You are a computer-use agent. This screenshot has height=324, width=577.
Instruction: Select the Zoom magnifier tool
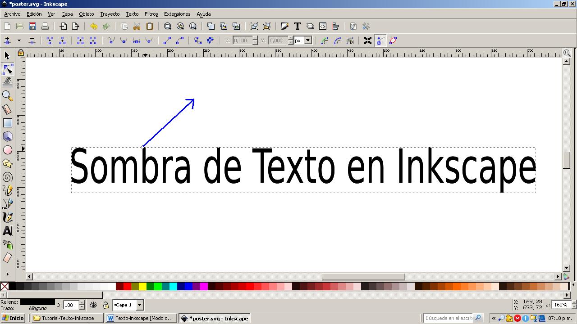pos(7,96)
